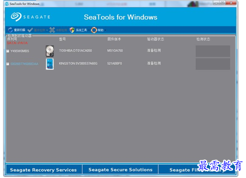Open the 重新扫描 rescan menu item
The height and width of the screenshot is (178, 246).
coord(20,30)
